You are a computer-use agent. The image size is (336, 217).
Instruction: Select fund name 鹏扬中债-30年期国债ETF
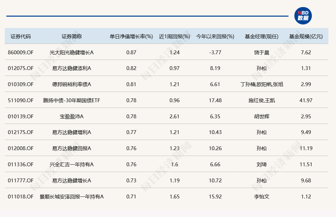pos(72,101)
